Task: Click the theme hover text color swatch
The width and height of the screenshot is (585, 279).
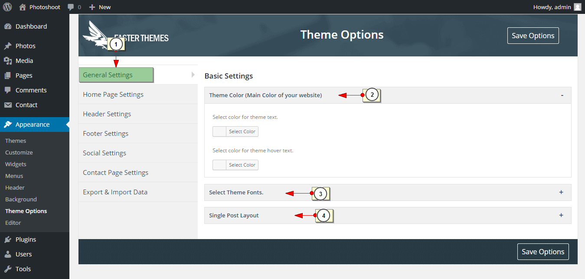Action: pyautogui.click(x=219, y=165)
